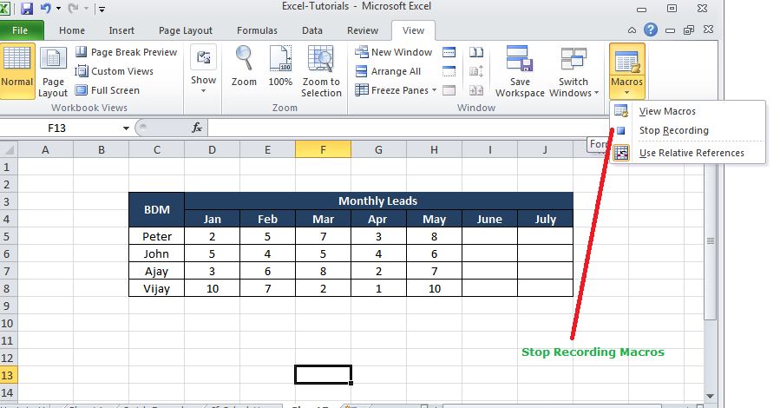Open Custom Views
The image size is (780, 408).
click(115, 71)
